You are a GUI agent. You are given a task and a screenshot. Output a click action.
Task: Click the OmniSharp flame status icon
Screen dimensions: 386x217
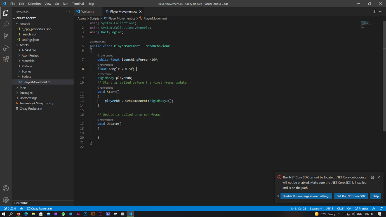tap(22, 208)
